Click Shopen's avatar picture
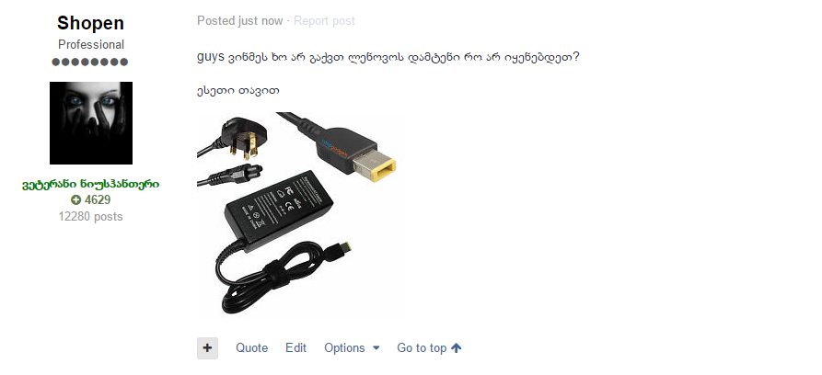The image size is (822, 375). click(91, 123)
